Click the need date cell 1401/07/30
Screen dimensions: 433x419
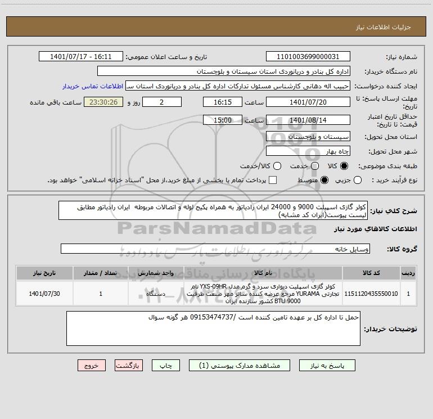(x=44, y=294)
